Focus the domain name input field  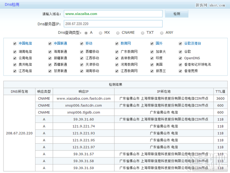(113, 14)
